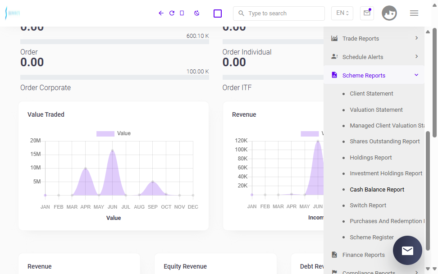Click the SEP data point in Value Traded
Screen dimensions: 438x274
click(x=152, y=182)
